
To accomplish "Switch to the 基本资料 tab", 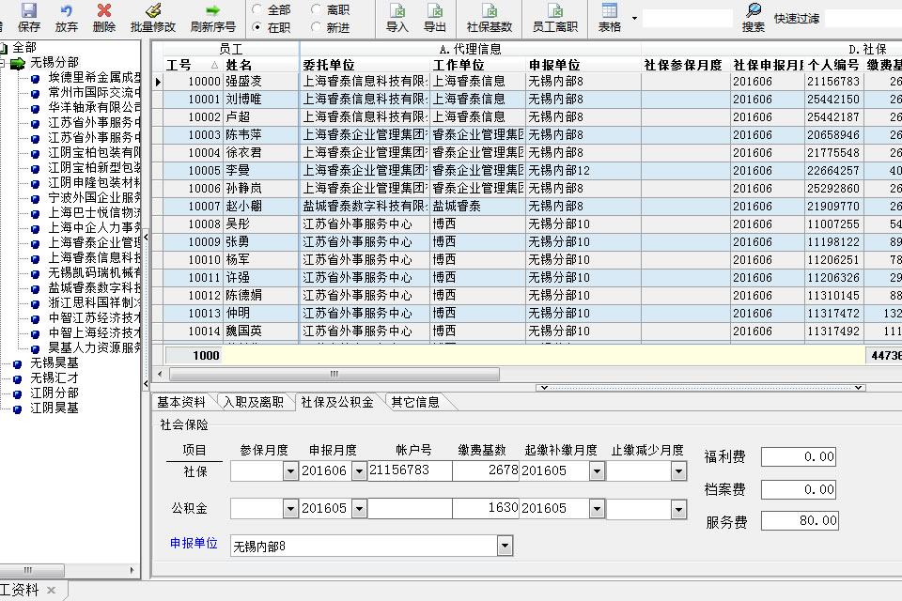I will click(x=181, y=402).
